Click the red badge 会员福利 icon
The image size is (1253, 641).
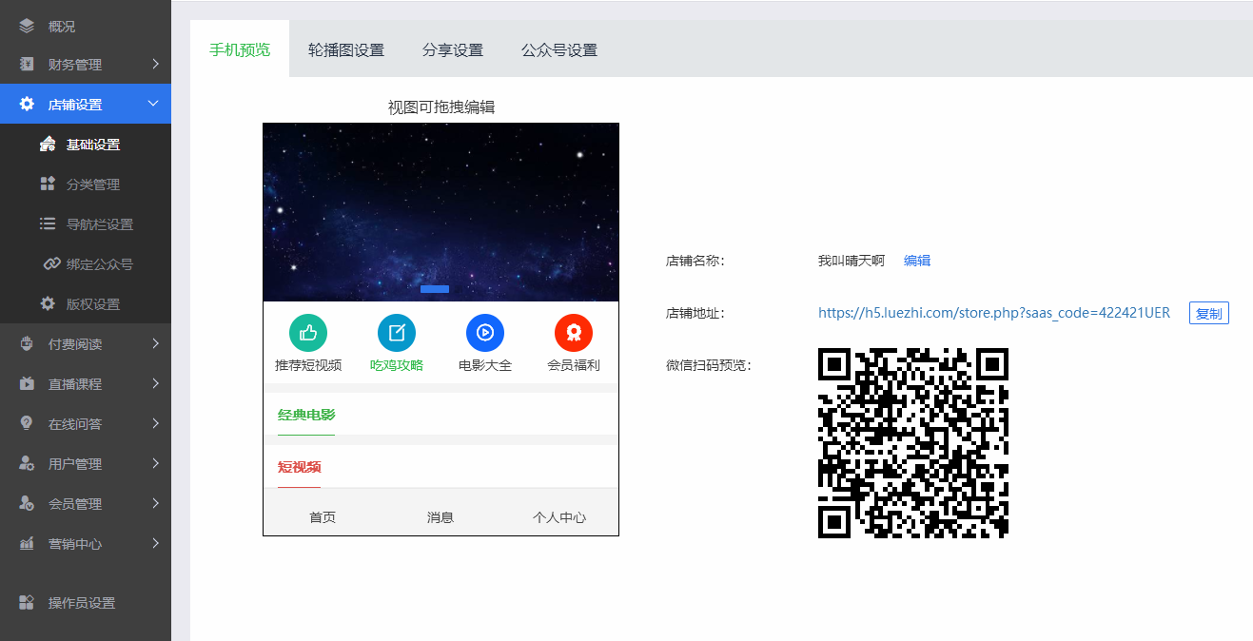pyautogui.click(x=574, y=332)
